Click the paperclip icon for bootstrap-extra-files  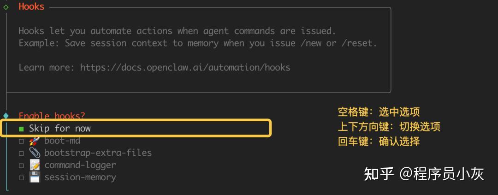pos(35,153)
